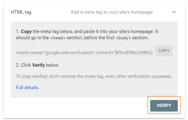Click the bold word Copy in step 1
This screenshot has width=188, height=120.
(x=26, y=31)
